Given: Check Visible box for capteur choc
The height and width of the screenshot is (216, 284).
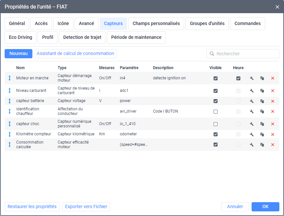Looking at the screenshot, I should (x=216, y=124).
